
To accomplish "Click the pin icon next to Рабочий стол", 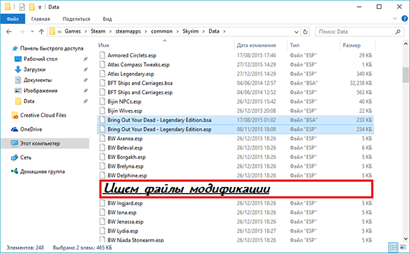I will 85,59.
